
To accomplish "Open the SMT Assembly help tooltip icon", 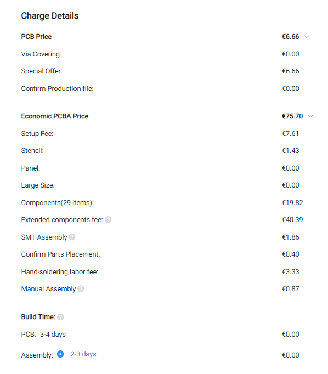I will [x=72, y=237].
